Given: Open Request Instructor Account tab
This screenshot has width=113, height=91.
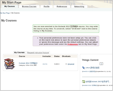Looking at the screenshot, I should [x=38, y=53].
